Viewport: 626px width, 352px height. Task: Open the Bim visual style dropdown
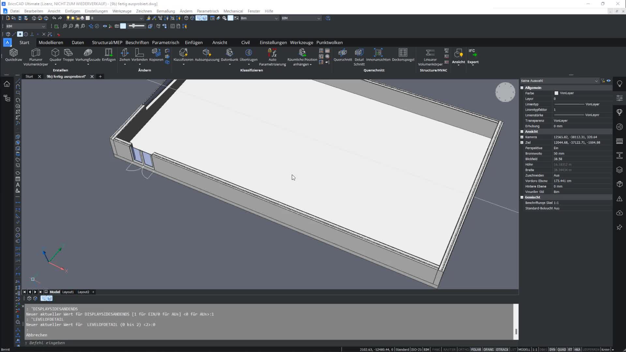tap(260, 18)
